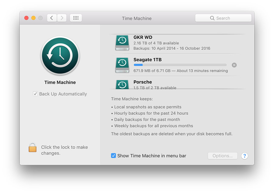Image resolution: width=274 pixels, height=193 pixels.
Task: Cancel the Seagate 1TB backup in progress
Action: (234, 65)
